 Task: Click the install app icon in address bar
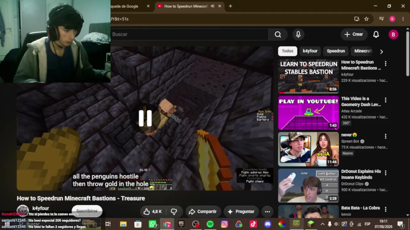pyautogui.click(x=357, y=19)
